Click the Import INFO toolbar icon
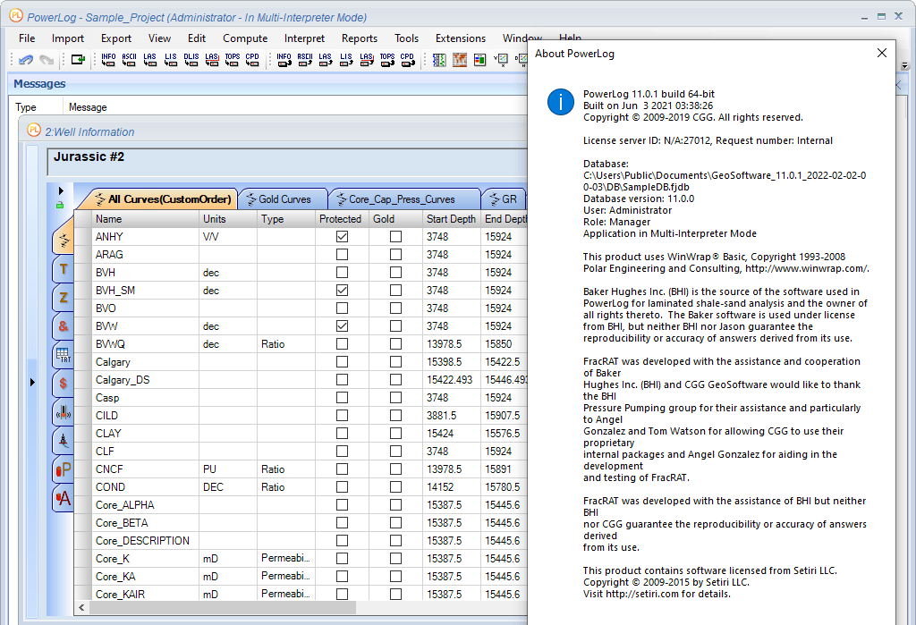 coord(108,60)
